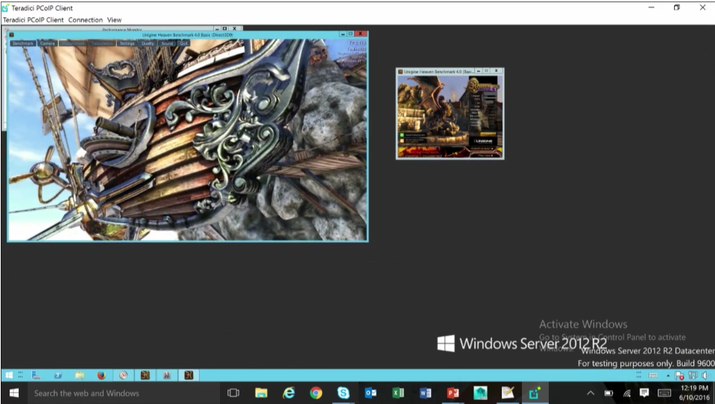The image size is (715, 404).
Task: Open the touch keyboard from the local tray
Action: click(x=664, y=393)
